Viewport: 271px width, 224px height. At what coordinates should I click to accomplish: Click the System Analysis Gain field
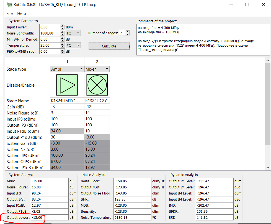point(50,181)
